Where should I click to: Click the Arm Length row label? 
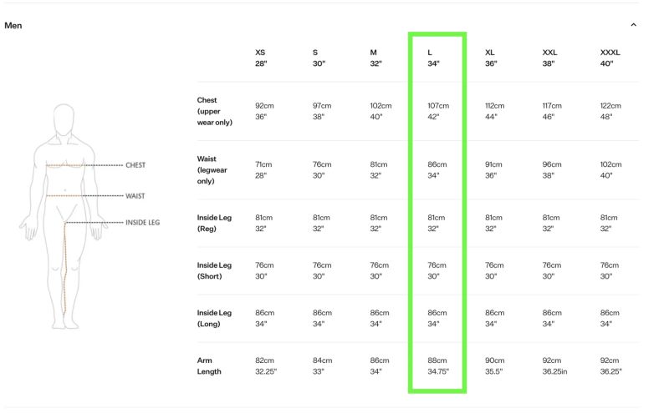point(209,365)
